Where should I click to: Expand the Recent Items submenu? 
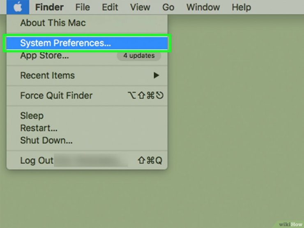click(x=87, y=76)
